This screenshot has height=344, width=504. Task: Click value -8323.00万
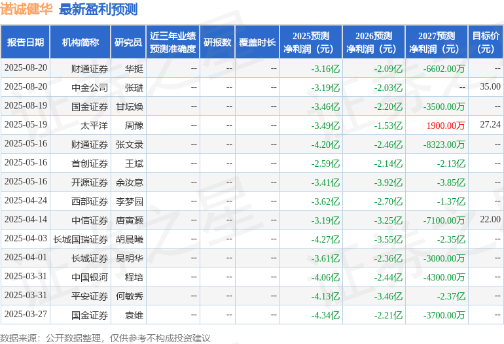444,145
